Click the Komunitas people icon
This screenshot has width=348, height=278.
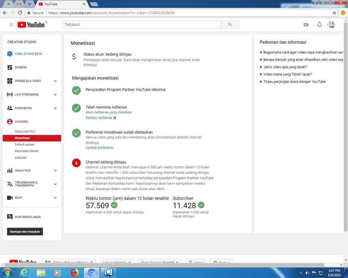tap(10, 108)
